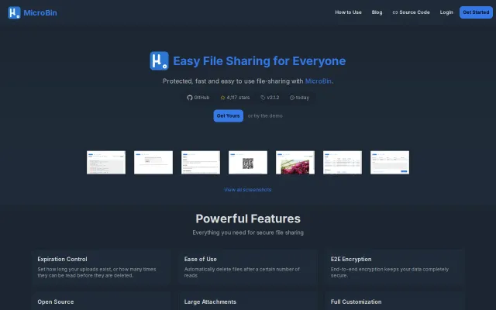Open the sixth screenshot thumbnail showing a table
Image resolution: width=496 pixels, height=310 pixels.
(343, 162)
